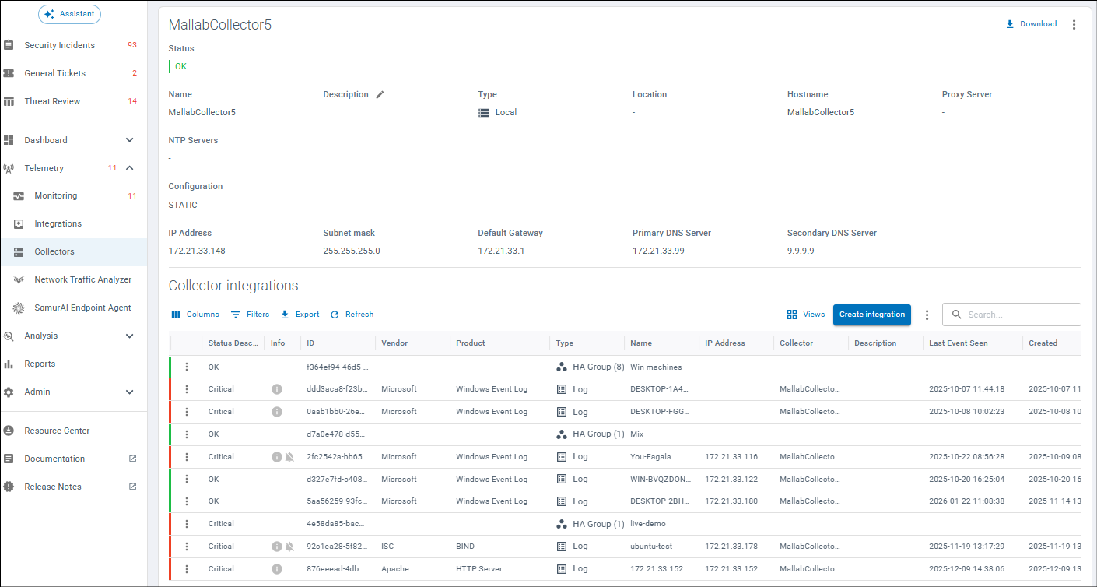Click the Create integration button
This screenshot has height=587, width=1097.
click(x=871, y=315)
